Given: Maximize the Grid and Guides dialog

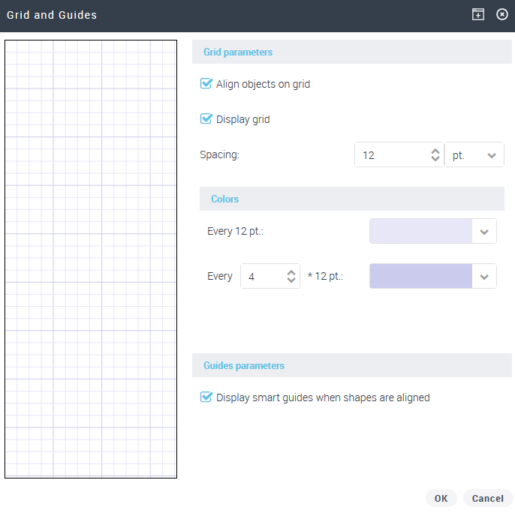Looking at the screenshot, I should (478, 15).
